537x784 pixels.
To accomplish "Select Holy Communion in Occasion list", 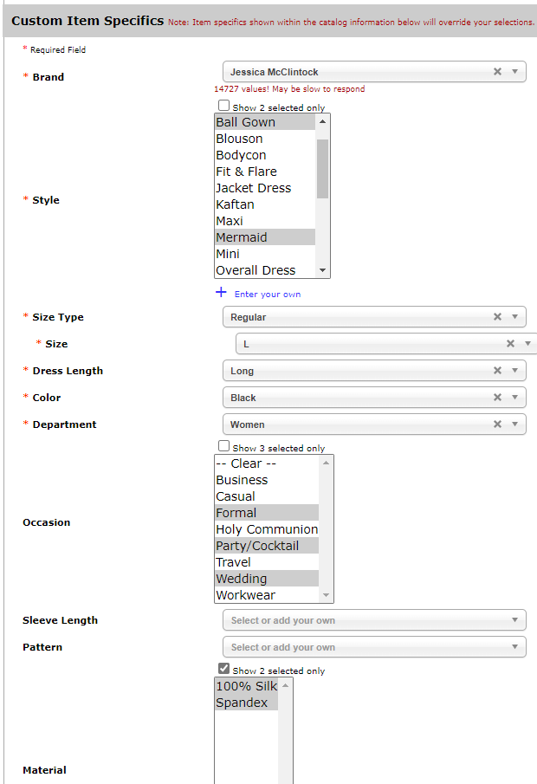I will pyautogui.click(x=267, y=529).
